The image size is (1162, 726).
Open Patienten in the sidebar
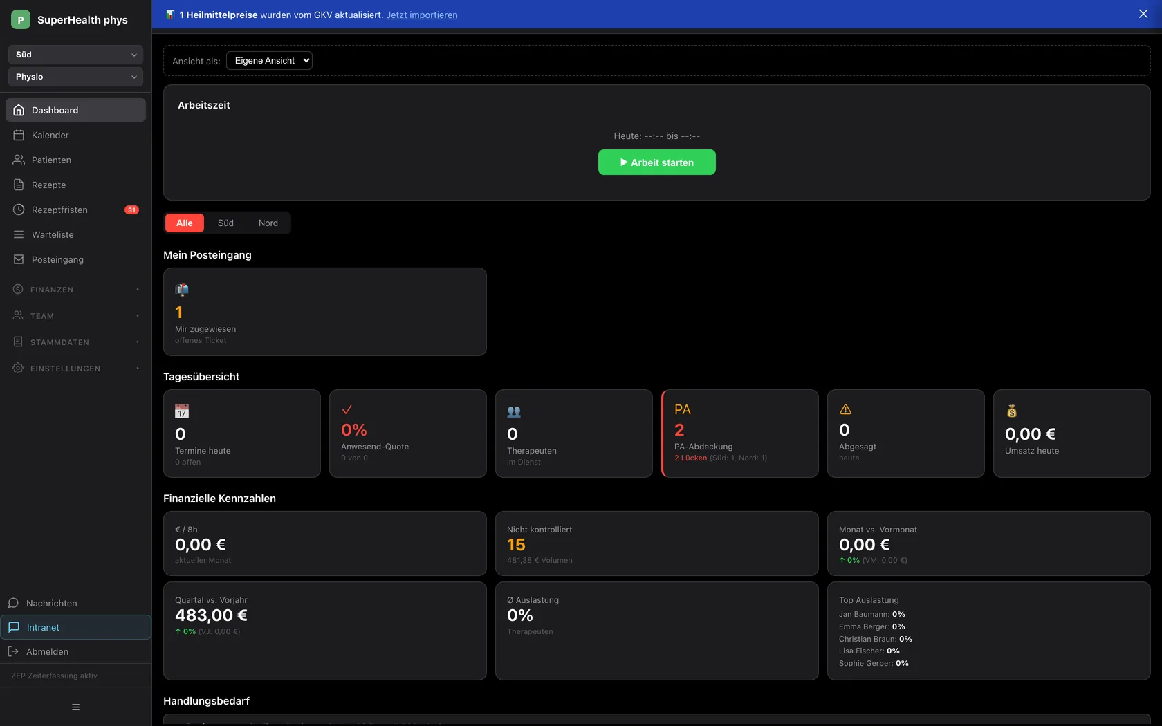click(x=75, y=160)
